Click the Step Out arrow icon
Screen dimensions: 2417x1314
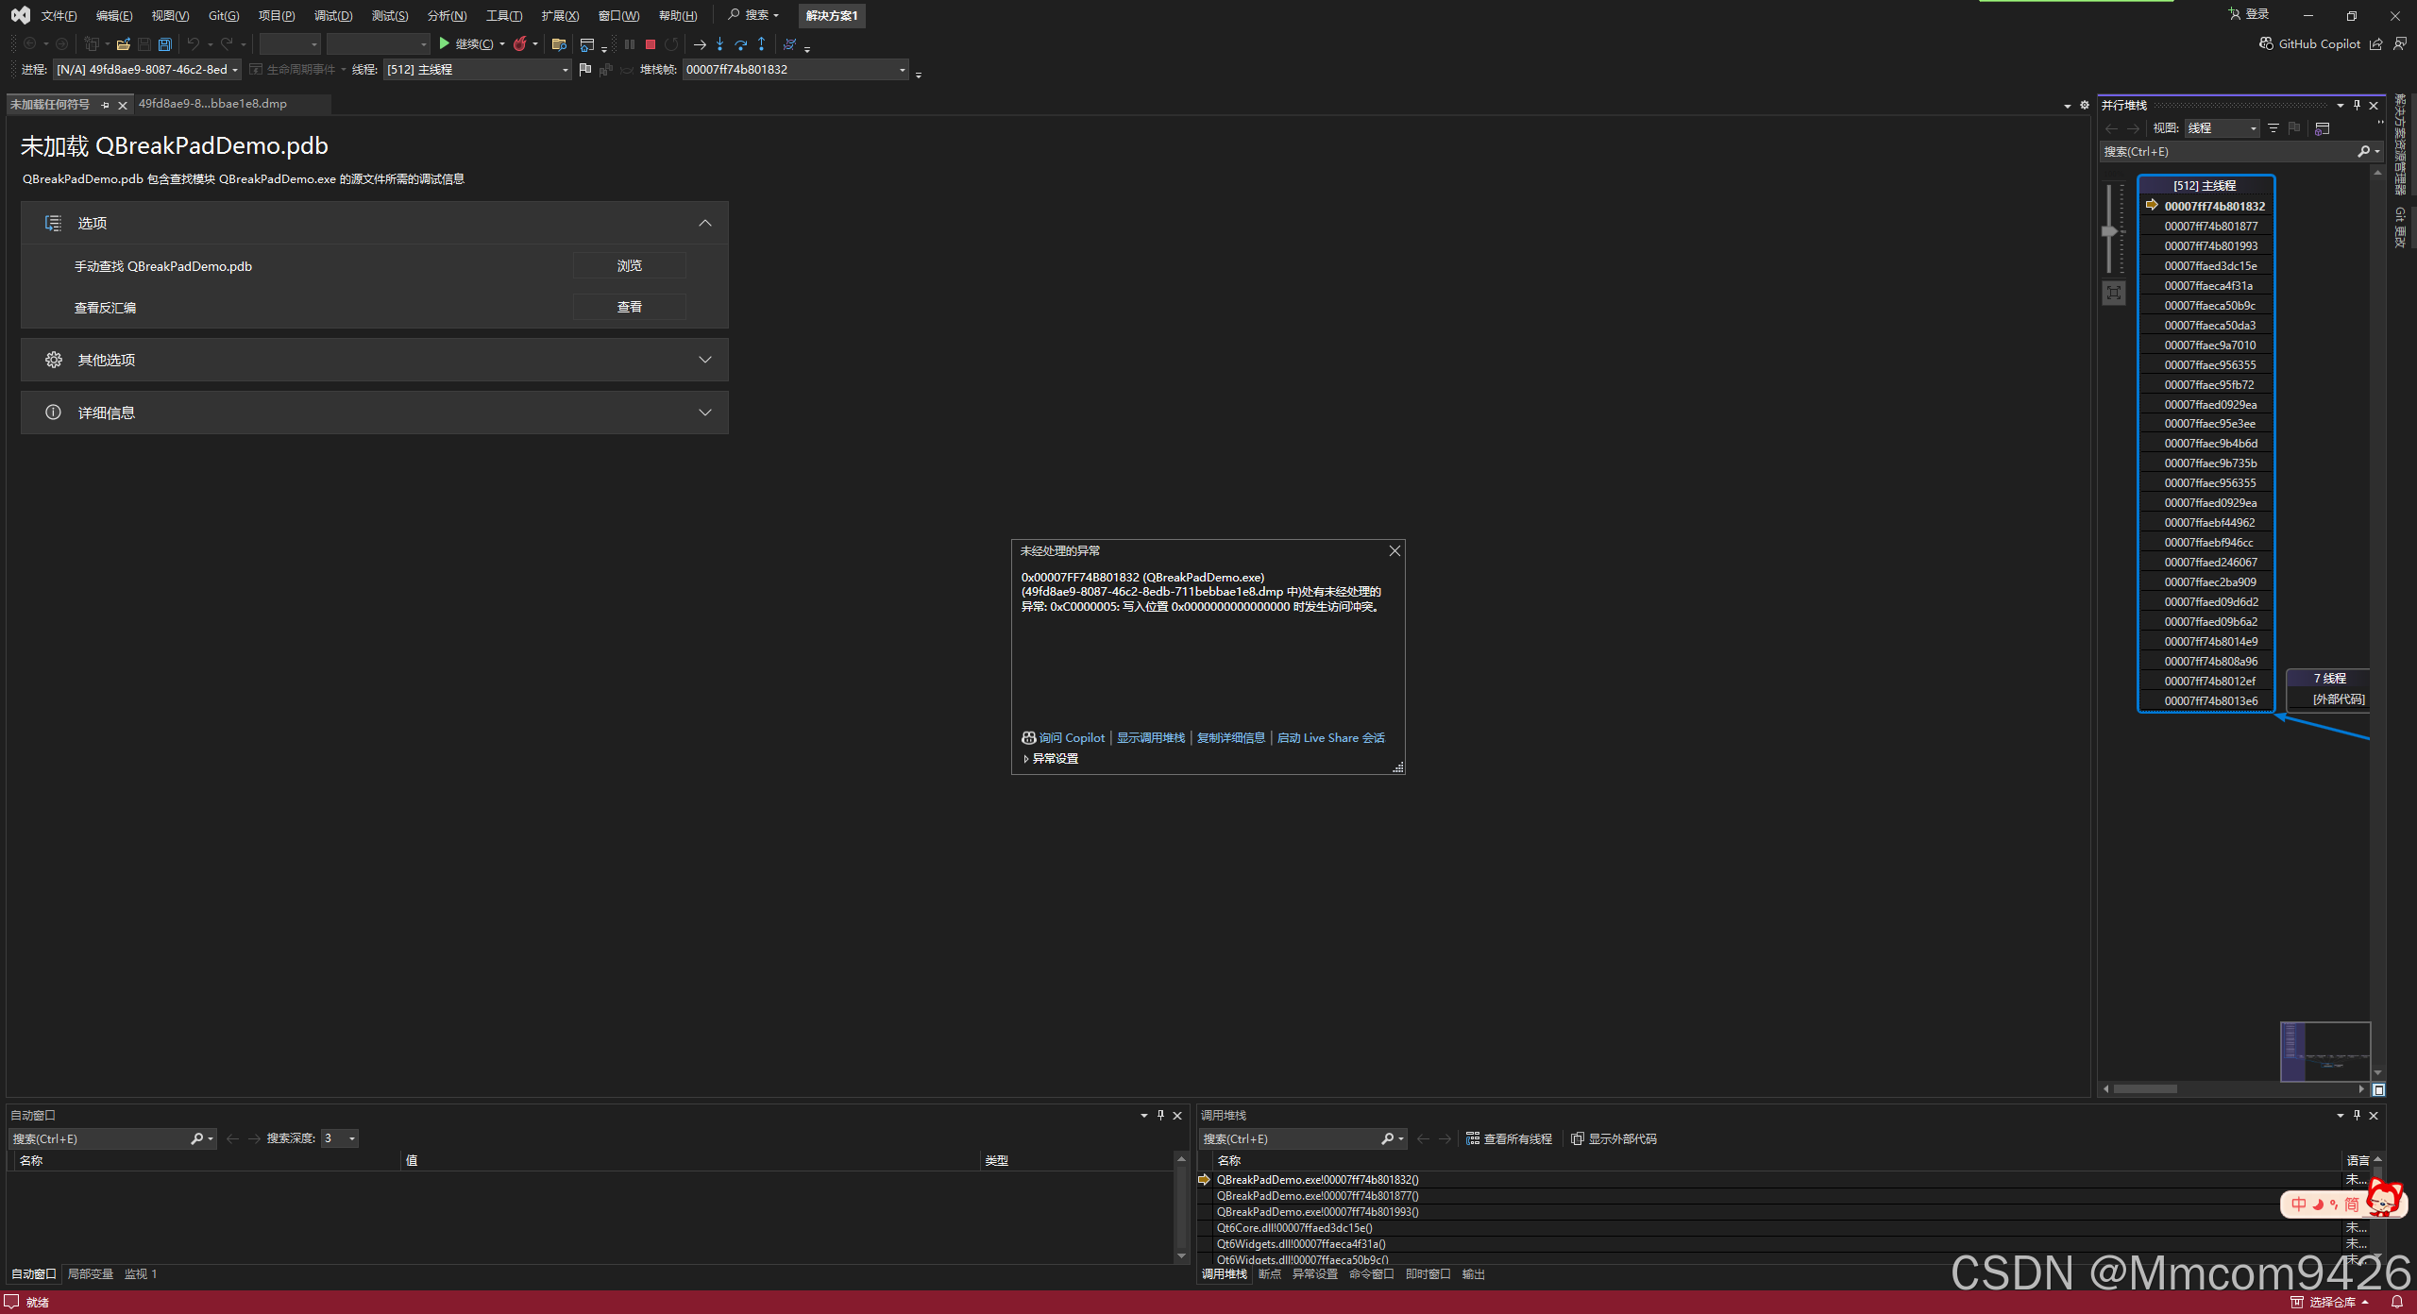[x=761, y=44]
